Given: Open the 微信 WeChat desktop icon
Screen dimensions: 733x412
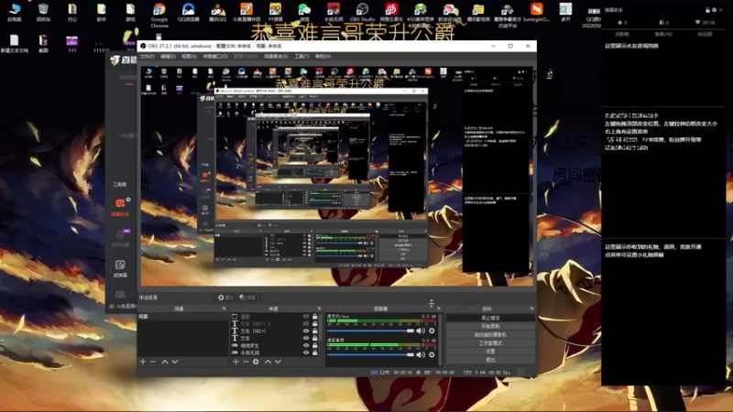Looking at the screenshot, I should coord(304,12).
